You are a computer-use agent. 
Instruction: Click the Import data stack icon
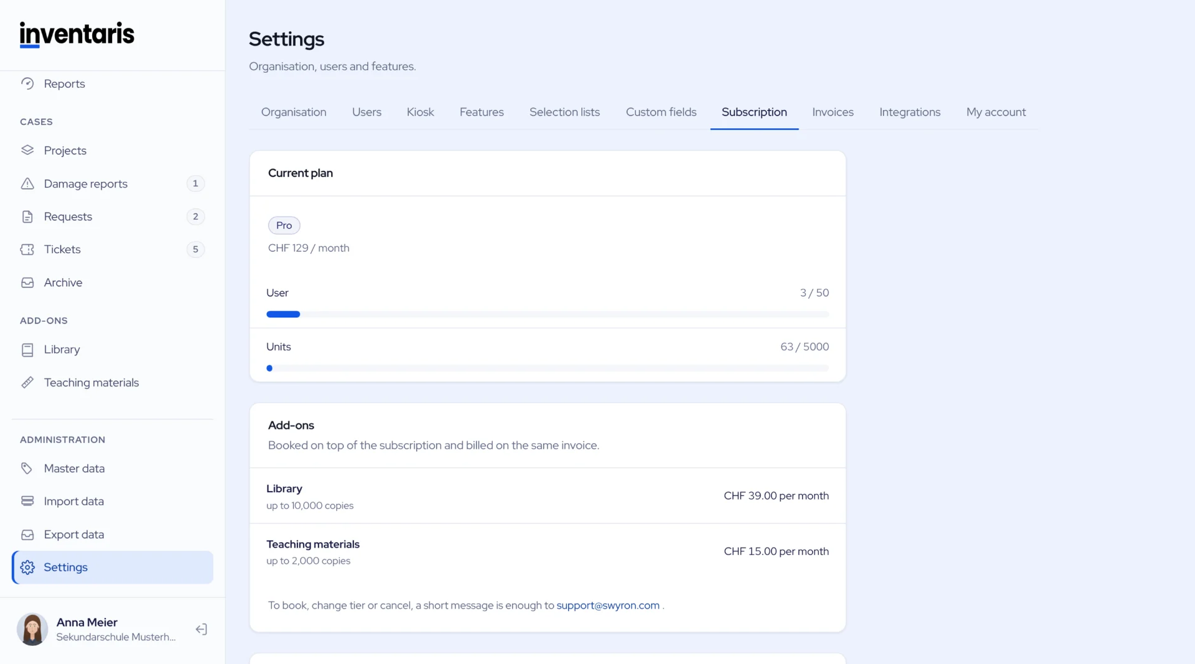pos(27,501)
